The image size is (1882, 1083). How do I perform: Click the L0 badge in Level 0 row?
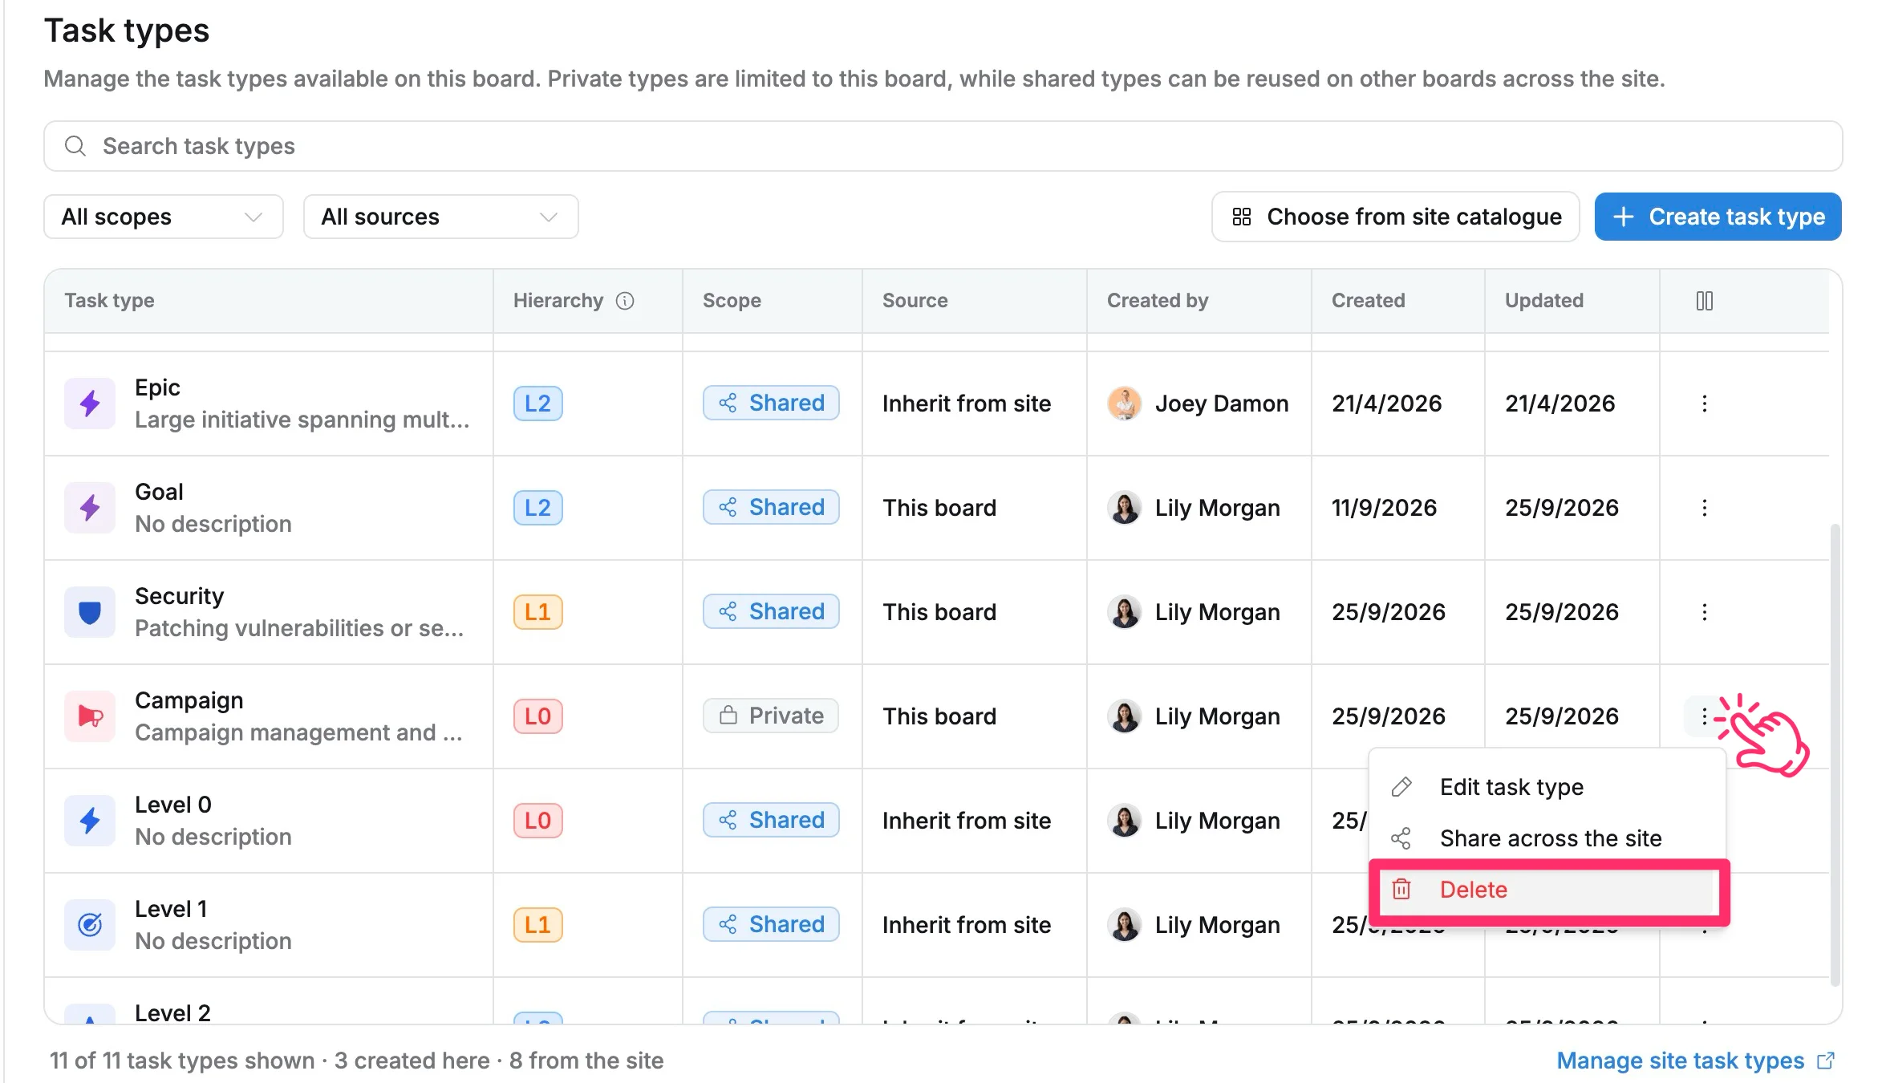[538, 820]
